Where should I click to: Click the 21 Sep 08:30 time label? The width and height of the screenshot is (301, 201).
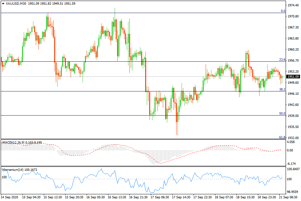click(x=289, y=197)
